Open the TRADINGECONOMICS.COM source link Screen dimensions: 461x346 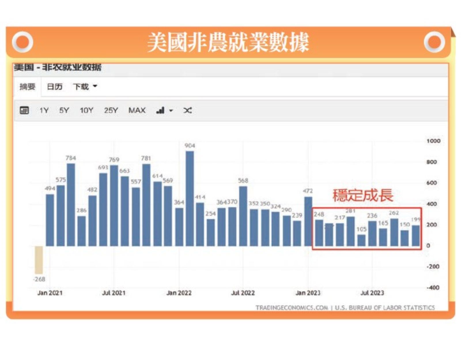pyautogui.click(x=292, y=308)
